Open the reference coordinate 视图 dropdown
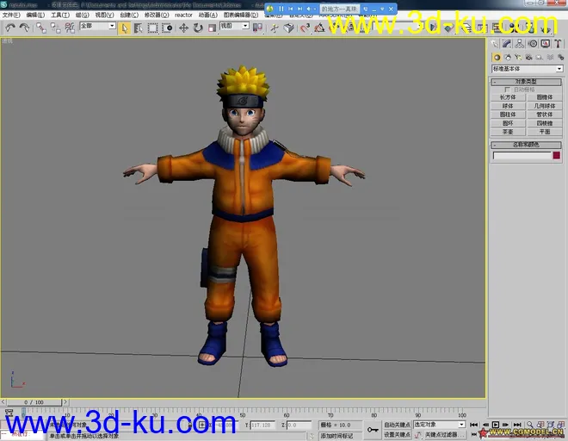This screenshot has height=441, width=568. [x=234, y=26]
